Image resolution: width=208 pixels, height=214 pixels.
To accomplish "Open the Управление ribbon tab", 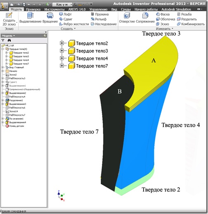I will (x=98, y=10).
